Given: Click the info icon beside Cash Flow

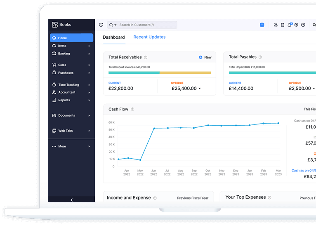Looking at the screenshot, I should 132,110.
